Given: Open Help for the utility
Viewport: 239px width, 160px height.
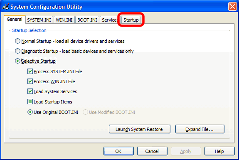Looking at the screenshot, I should (219, 151).
